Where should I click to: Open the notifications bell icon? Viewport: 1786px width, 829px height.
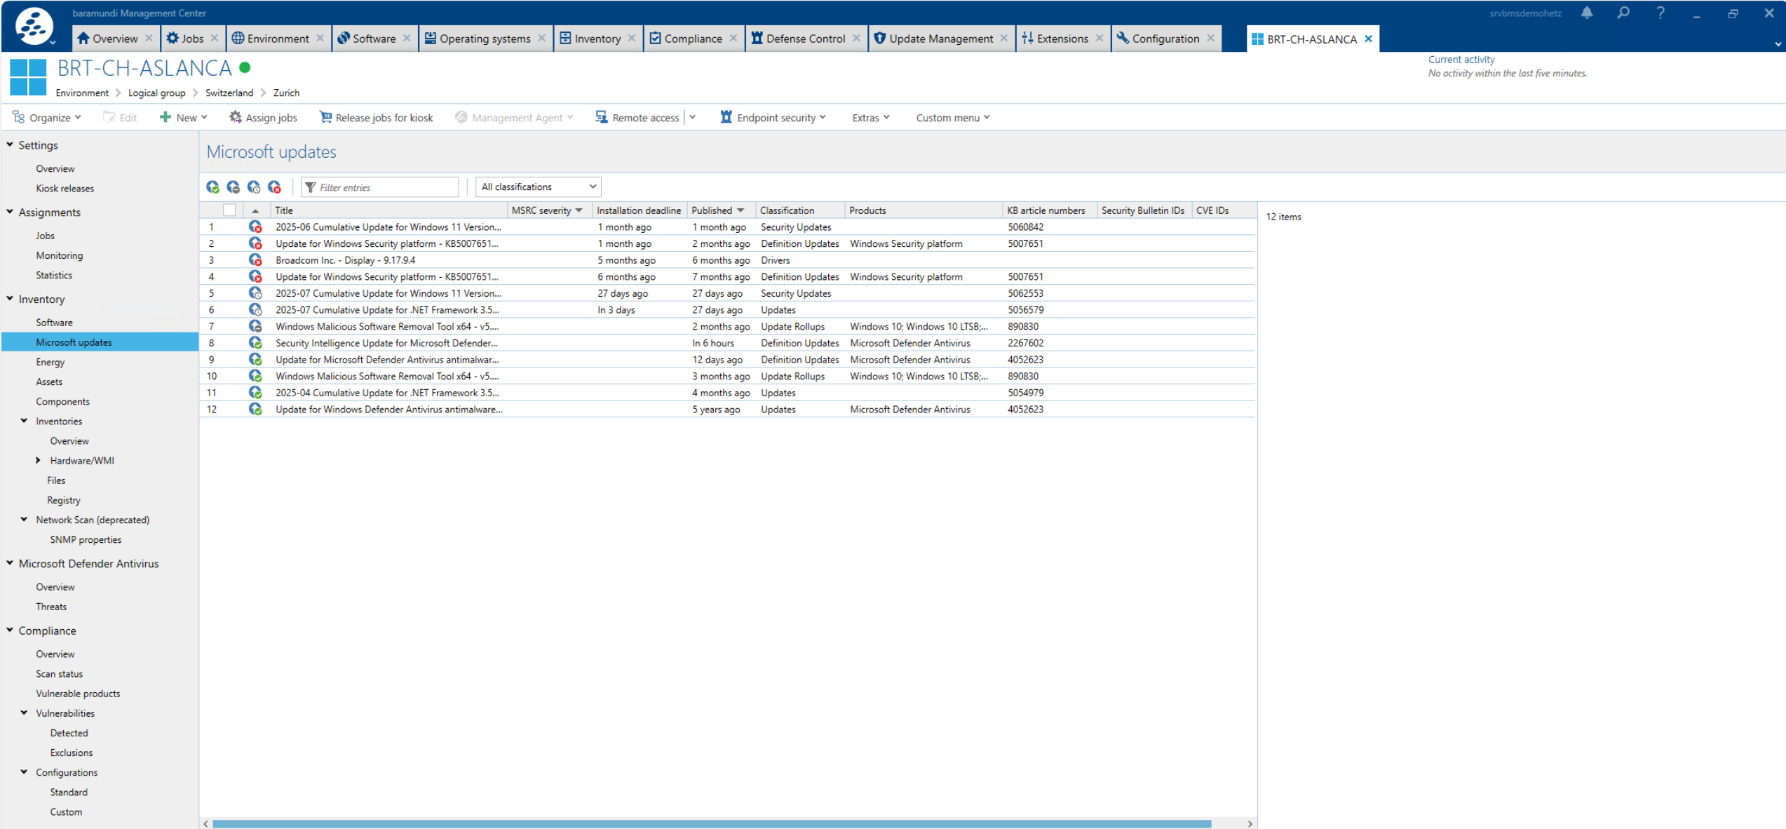(x=1586, y=13)
